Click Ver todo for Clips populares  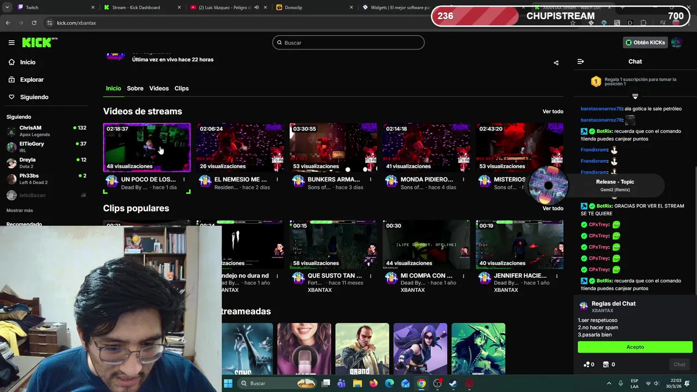tap(553, 209)
